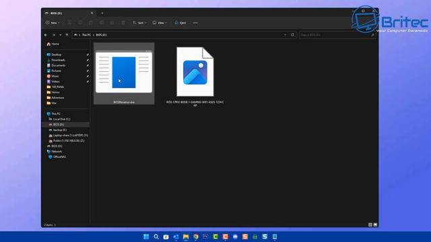Click the pin icon next to Downloads

point(88,60)
